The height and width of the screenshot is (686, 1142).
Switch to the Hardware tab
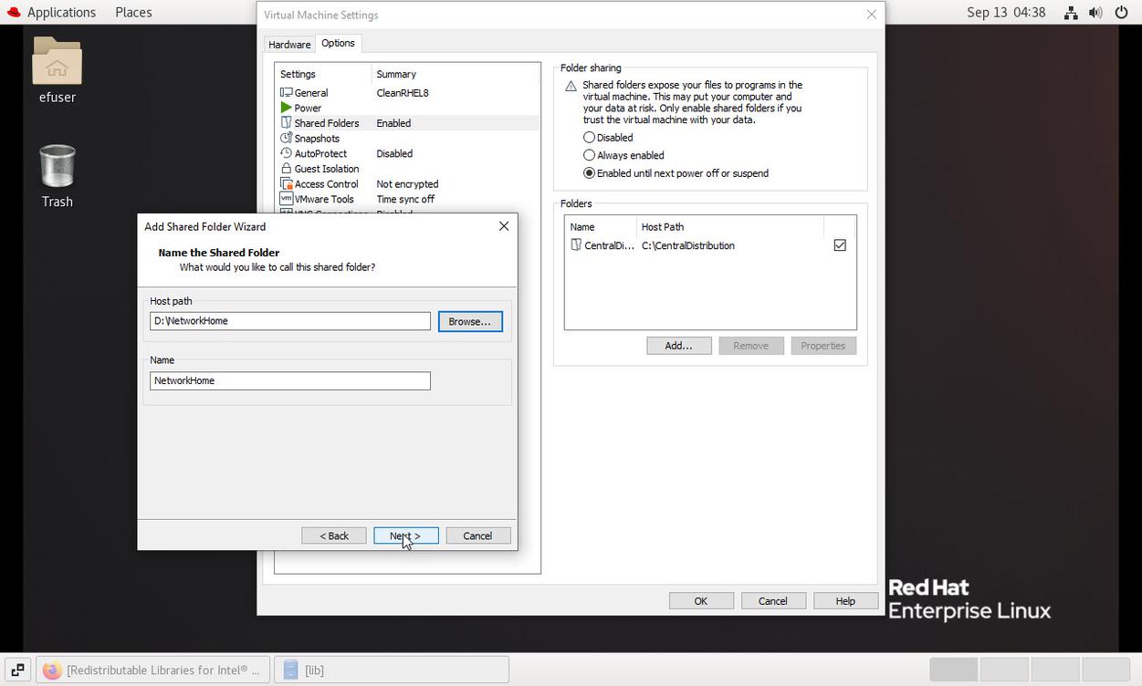pos(289,44)
